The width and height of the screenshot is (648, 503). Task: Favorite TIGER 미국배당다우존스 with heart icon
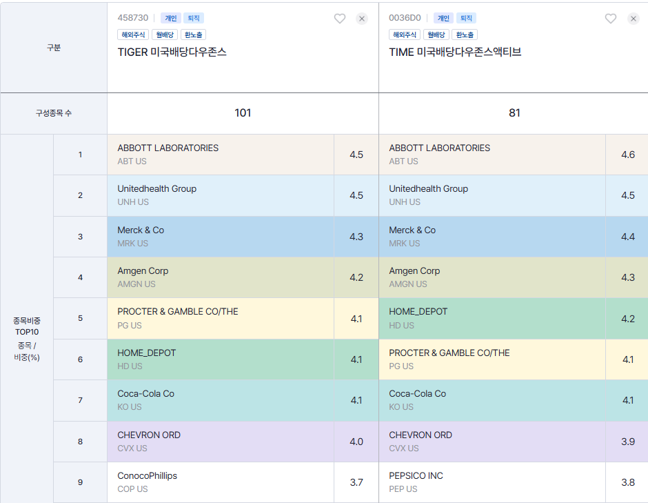(x=340, y=19)
